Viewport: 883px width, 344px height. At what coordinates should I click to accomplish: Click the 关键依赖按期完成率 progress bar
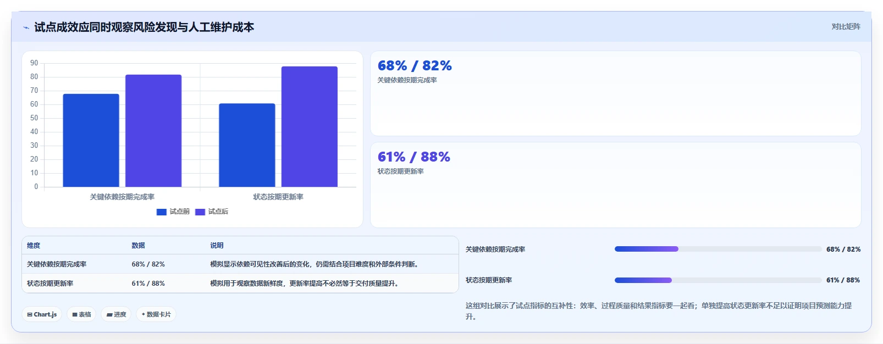(718, 249)
